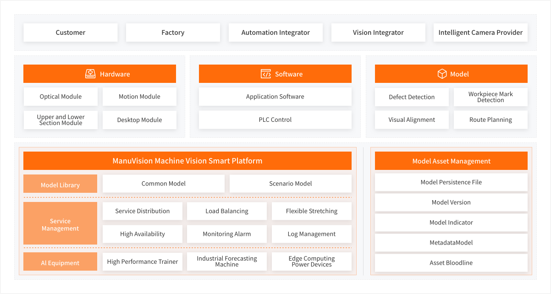
Task: Click the Desktop Module card
Action: (x=139, y=120)
